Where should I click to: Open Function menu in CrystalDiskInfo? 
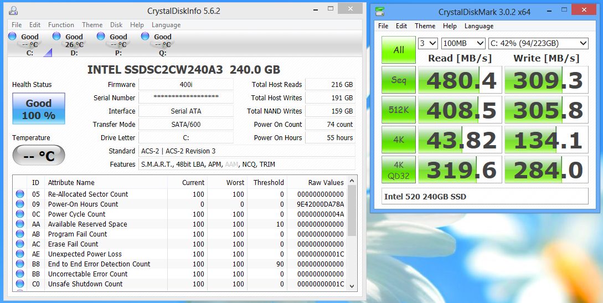coord(61,24)
